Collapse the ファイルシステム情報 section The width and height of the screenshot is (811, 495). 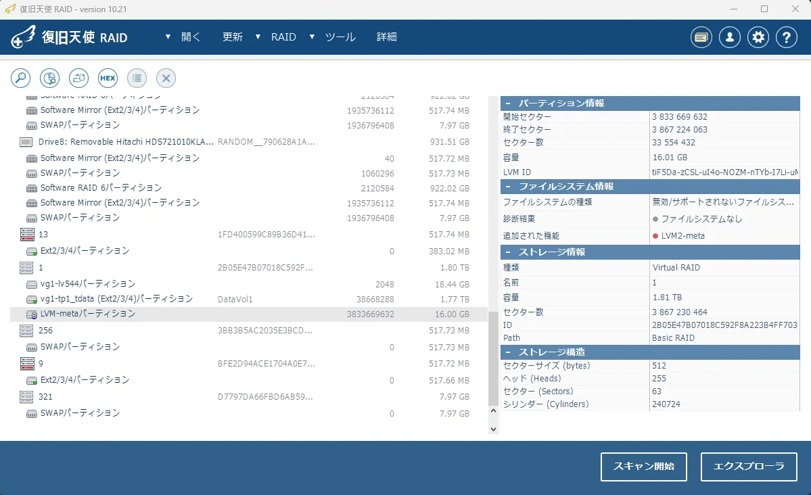(x=508, y=186)
